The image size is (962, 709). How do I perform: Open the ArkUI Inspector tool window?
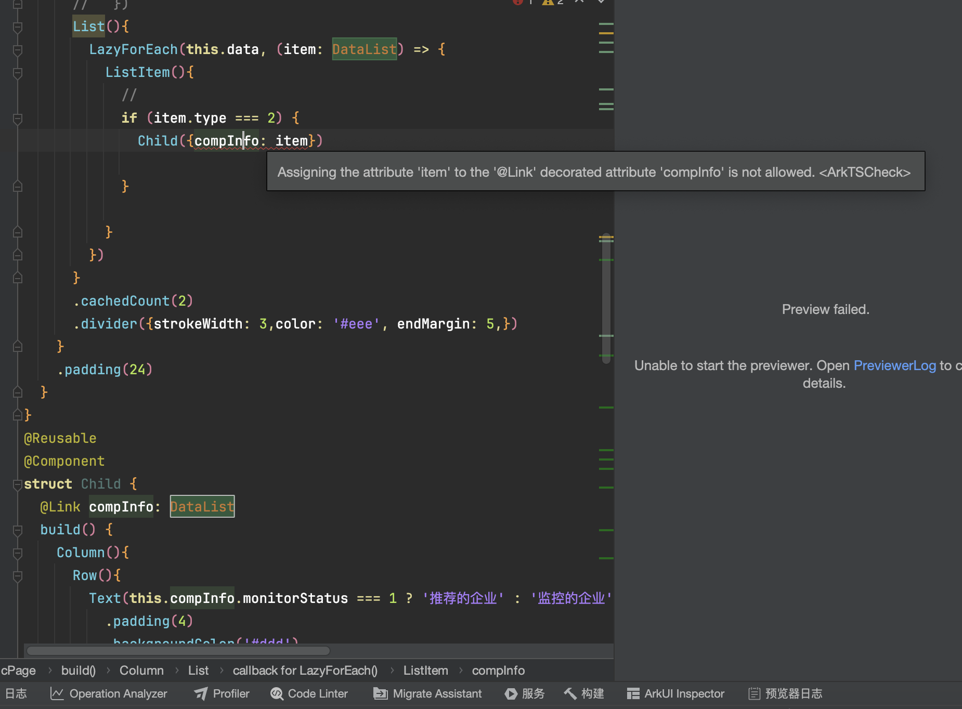(x=675, y=693)
